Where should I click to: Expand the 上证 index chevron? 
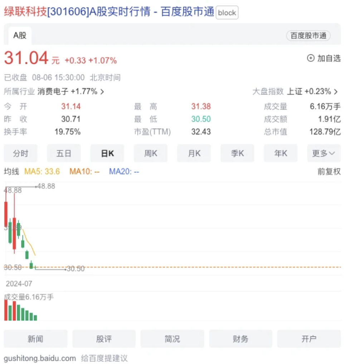pos(336,92)
